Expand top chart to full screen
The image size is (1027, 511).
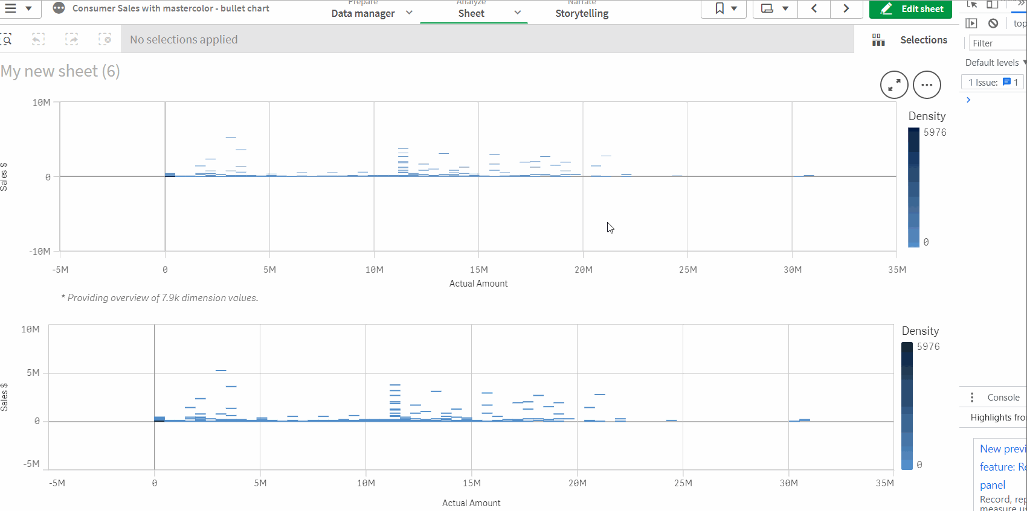894,85
